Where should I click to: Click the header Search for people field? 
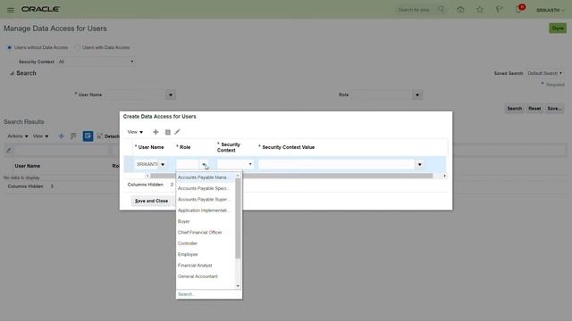click(416, 10)
